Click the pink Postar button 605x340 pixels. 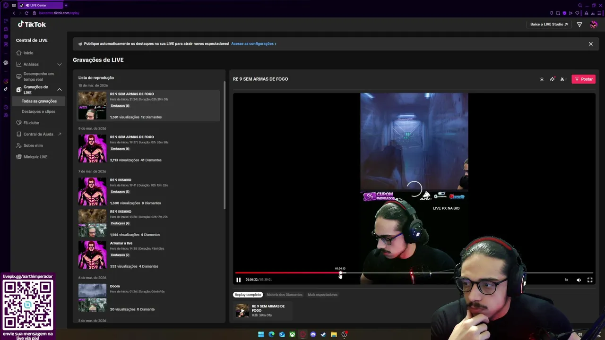[x=583, y=79]
